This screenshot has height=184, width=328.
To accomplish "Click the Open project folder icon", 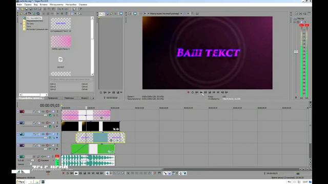I will coord(23,9).
